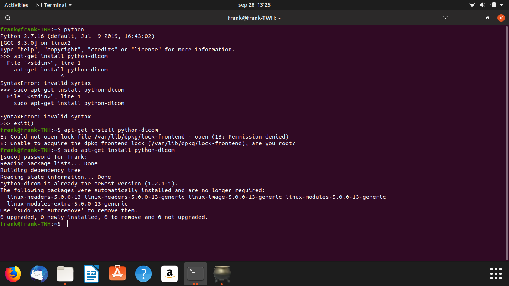Click "Building dependency tree" line
The height and width of the screenshot is (286, 509).
pyautogui.click(x=40, y=170)
